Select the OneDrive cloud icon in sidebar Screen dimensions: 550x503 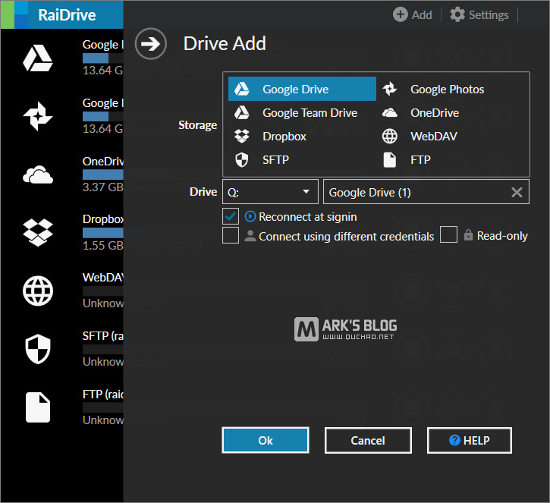pos(38,174)
